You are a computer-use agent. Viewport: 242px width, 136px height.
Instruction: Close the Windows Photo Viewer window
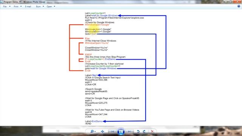[x=237, y=2]
